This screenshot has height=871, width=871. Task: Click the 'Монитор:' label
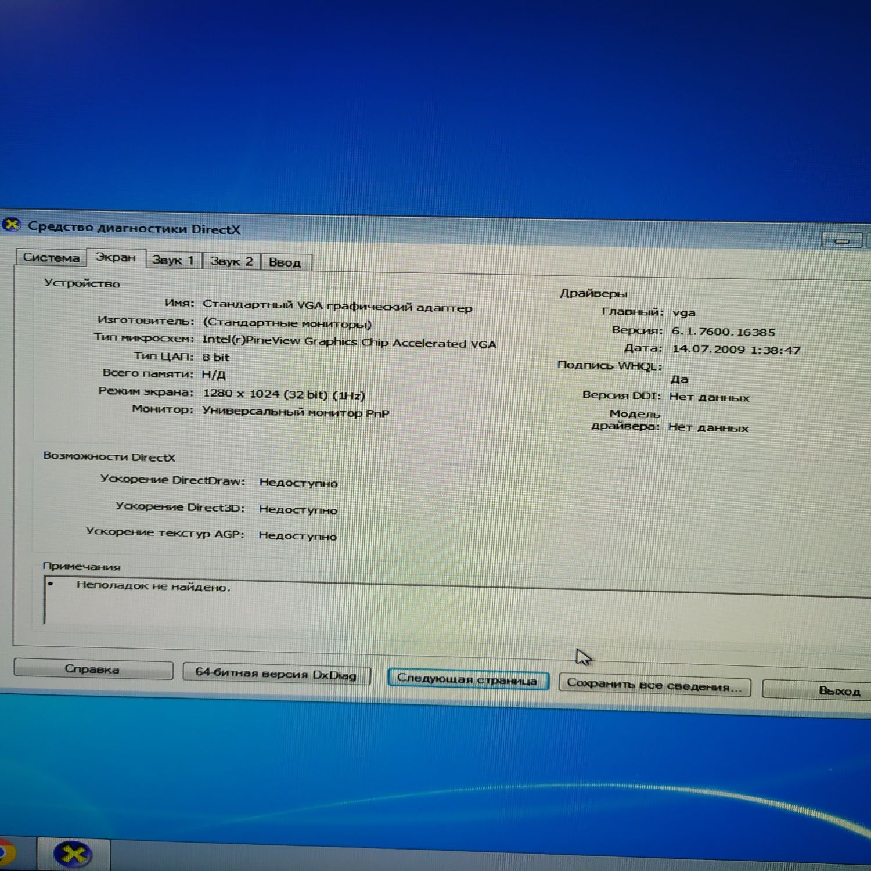point(163,409)
